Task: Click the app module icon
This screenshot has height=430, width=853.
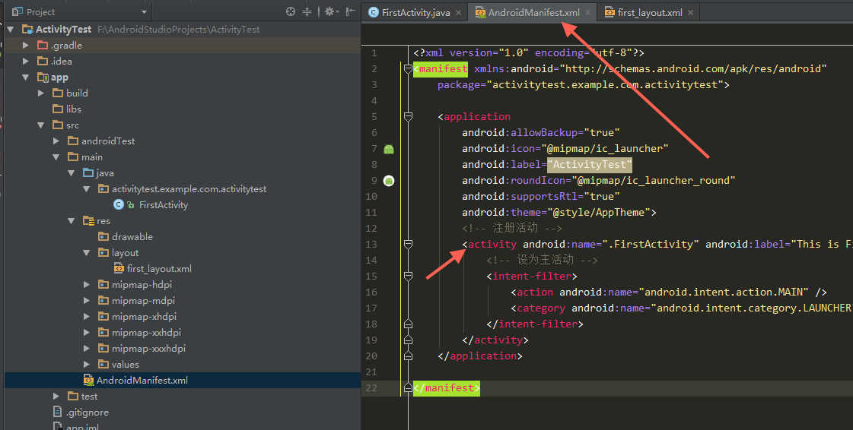Action: coord(43,77)
